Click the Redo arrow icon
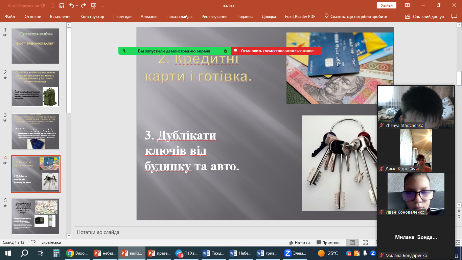 click(84, 5)
